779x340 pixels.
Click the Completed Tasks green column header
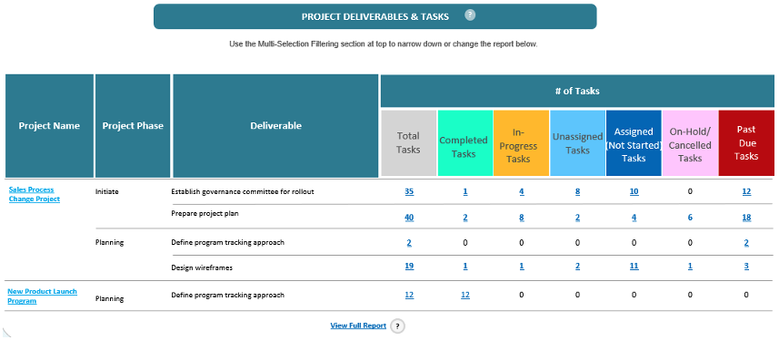tap(464, 142)
